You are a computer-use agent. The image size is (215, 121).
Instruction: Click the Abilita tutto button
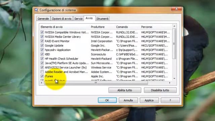[x=125, y=90]
